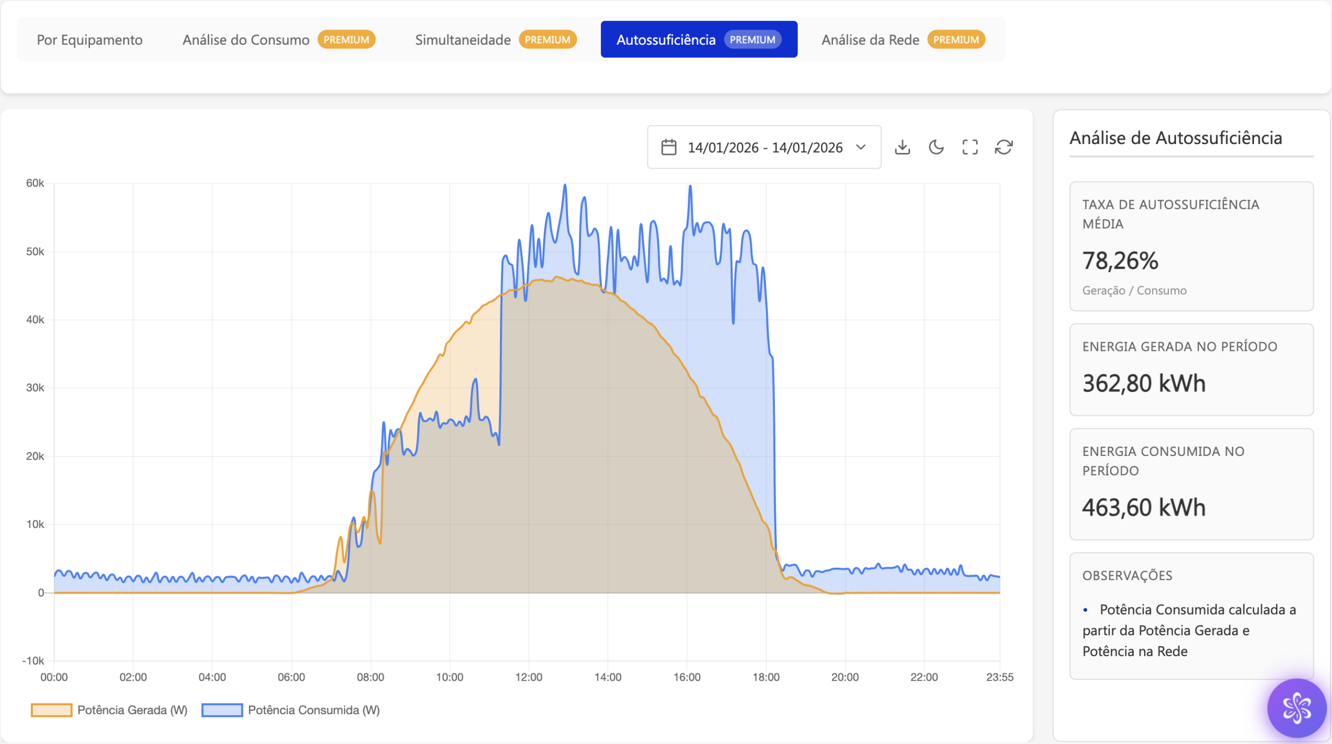
Task: Refresh the chart data
Action: [x=1004, y=147]
